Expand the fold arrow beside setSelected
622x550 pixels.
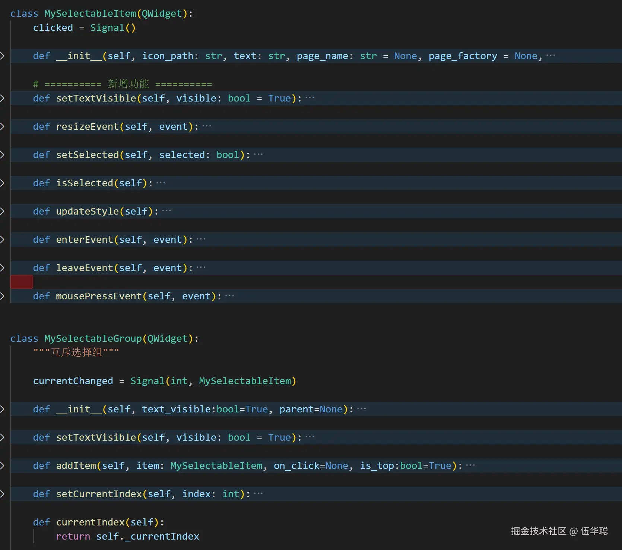point(2,155)
